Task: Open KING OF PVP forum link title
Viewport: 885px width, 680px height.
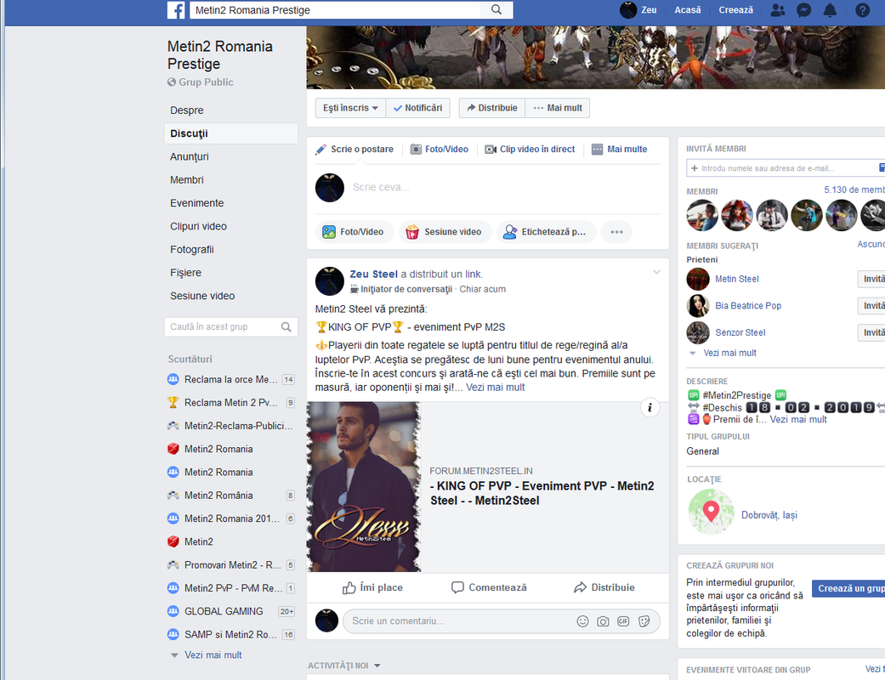Action: tap(542, 493)
